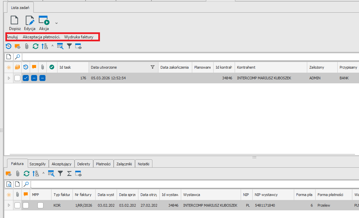Screen dimensions: 359x218
Task: Open Edycja to edit the task
Action: [x=30, y=21]
